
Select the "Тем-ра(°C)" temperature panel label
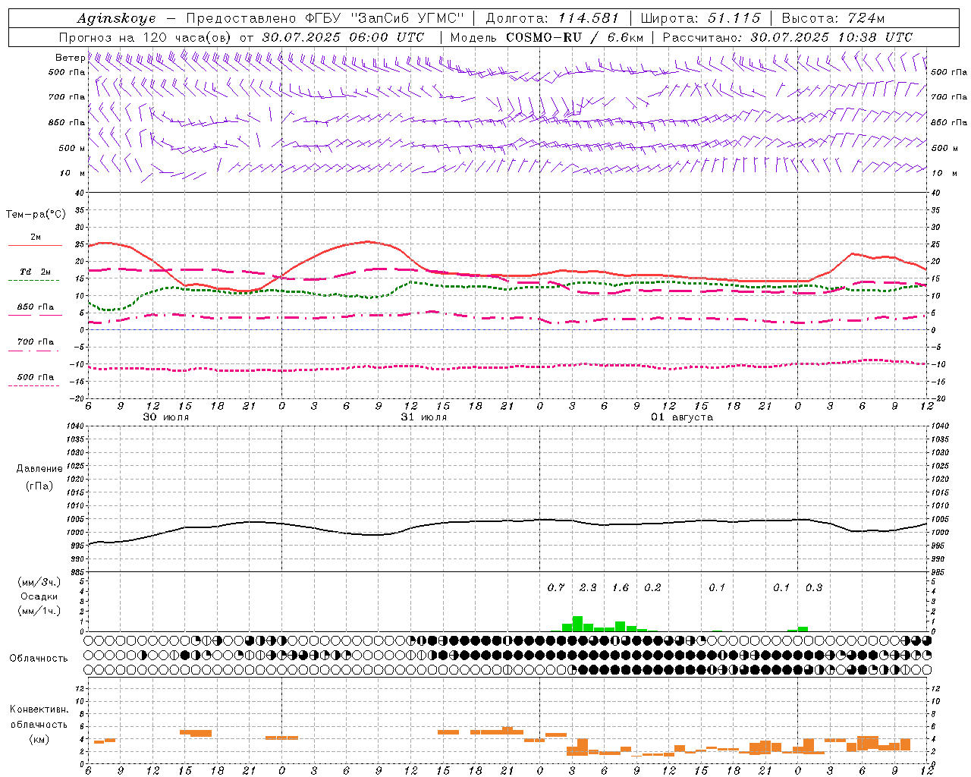[36, 215]
